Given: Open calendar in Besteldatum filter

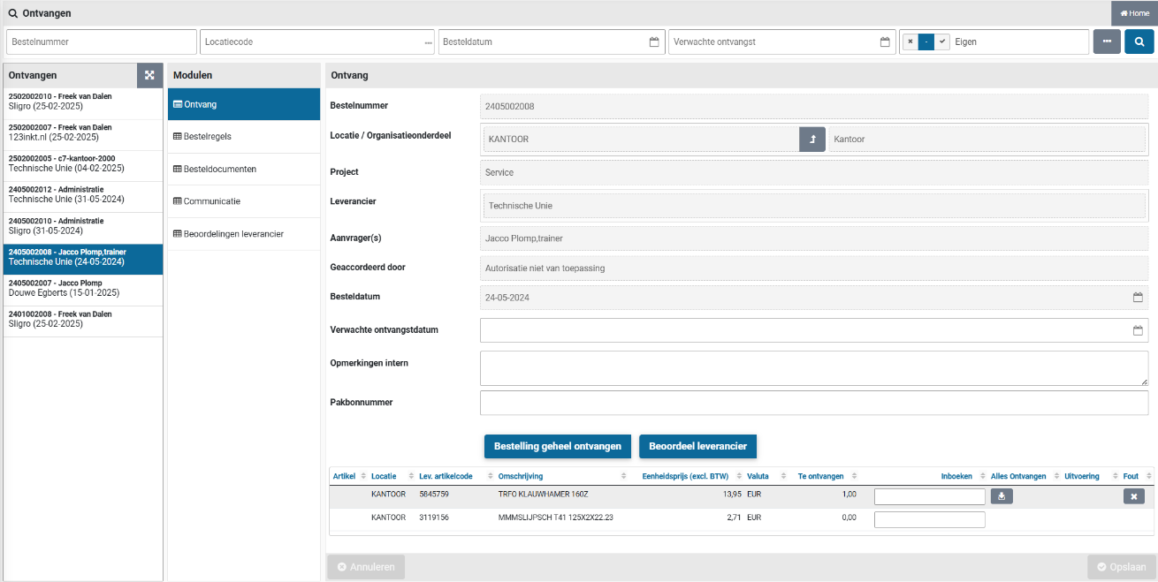Looking at the screenshot, I should pyautogui.click(x=654, y=42).
